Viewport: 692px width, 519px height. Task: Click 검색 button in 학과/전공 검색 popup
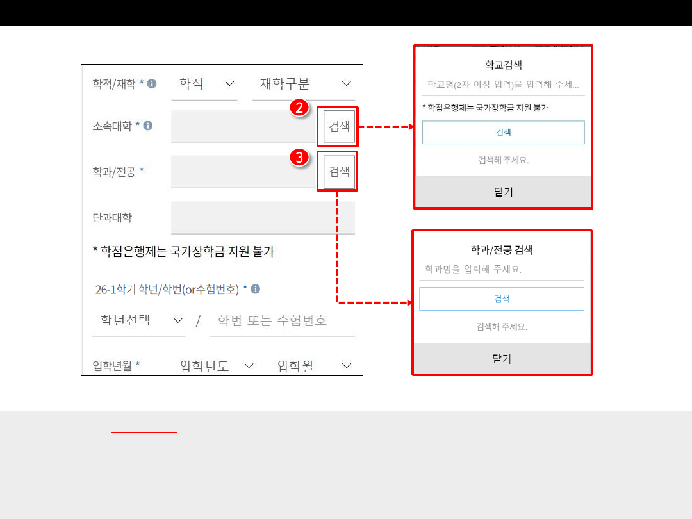tap(502, 299)
